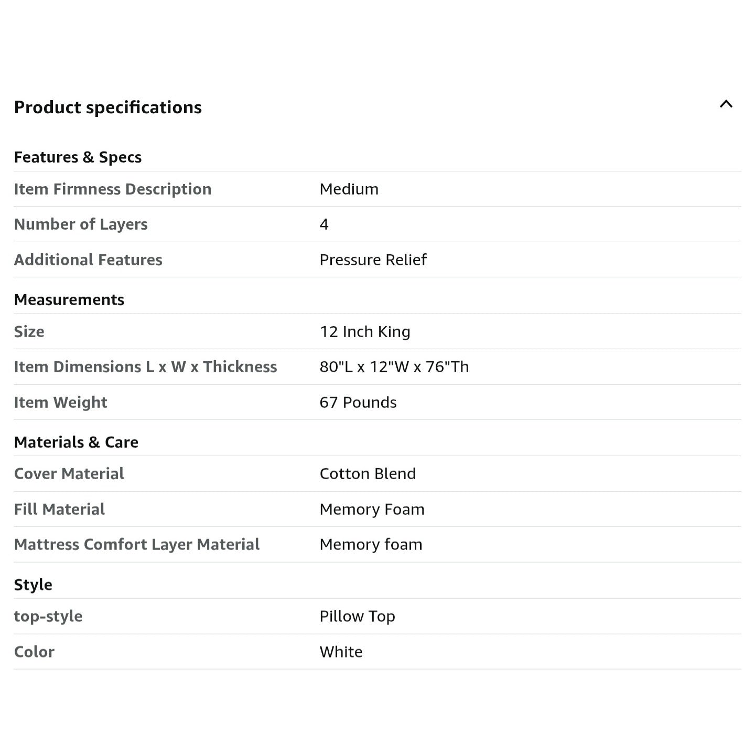Select the 80"L x 12"W x 76"Th value
This screenshot has height=755, width=755.
(x=394, y=367)
